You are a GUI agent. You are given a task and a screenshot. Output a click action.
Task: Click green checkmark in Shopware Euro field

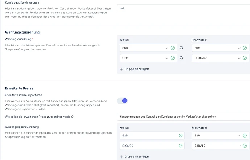click(x=245, y=48)
